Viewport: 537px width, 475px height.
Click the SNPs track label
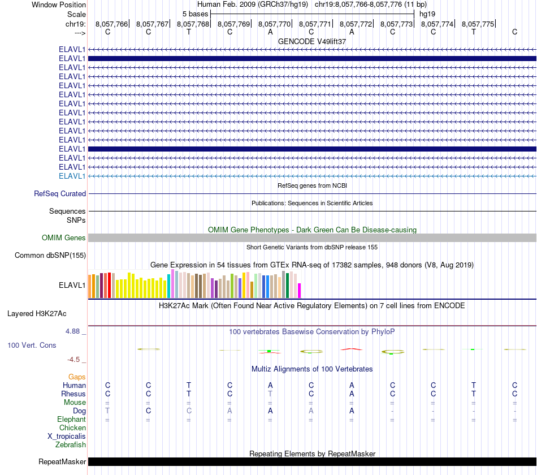click(x=76, y=220)
